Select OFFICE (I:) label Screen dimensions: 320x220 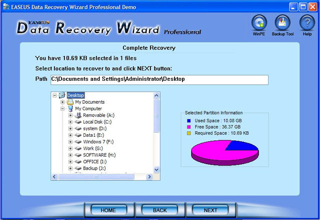pyautogui.click(x=95, y=162)
